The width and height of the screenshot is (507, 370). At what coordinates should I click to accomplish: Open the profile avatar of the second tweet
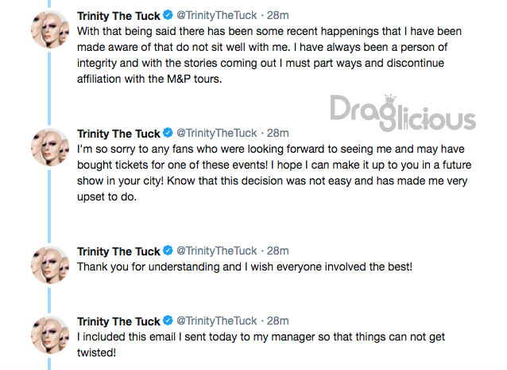(x=50, y=147)
